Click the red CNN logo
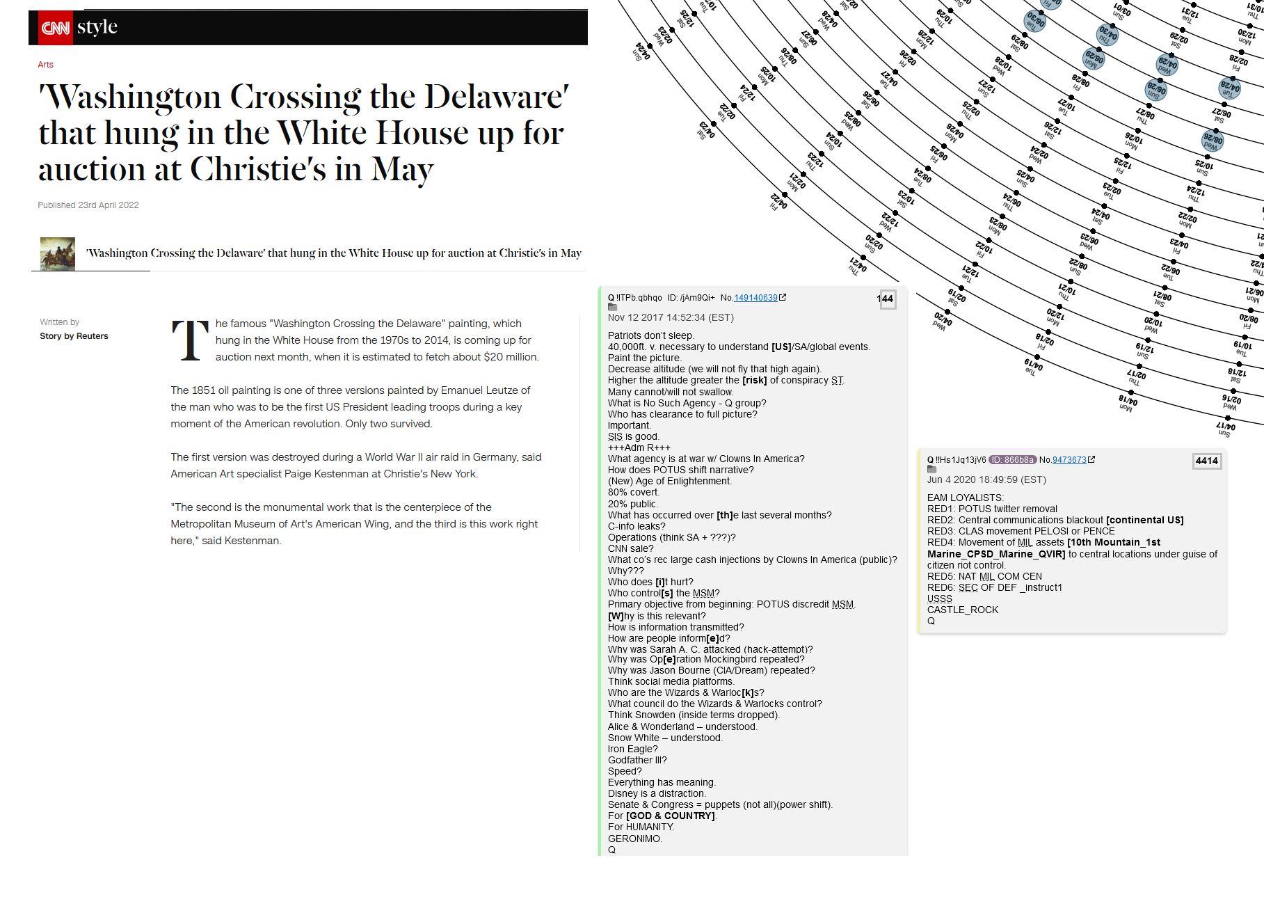The image size is (1264, 897). click(56, 28)
